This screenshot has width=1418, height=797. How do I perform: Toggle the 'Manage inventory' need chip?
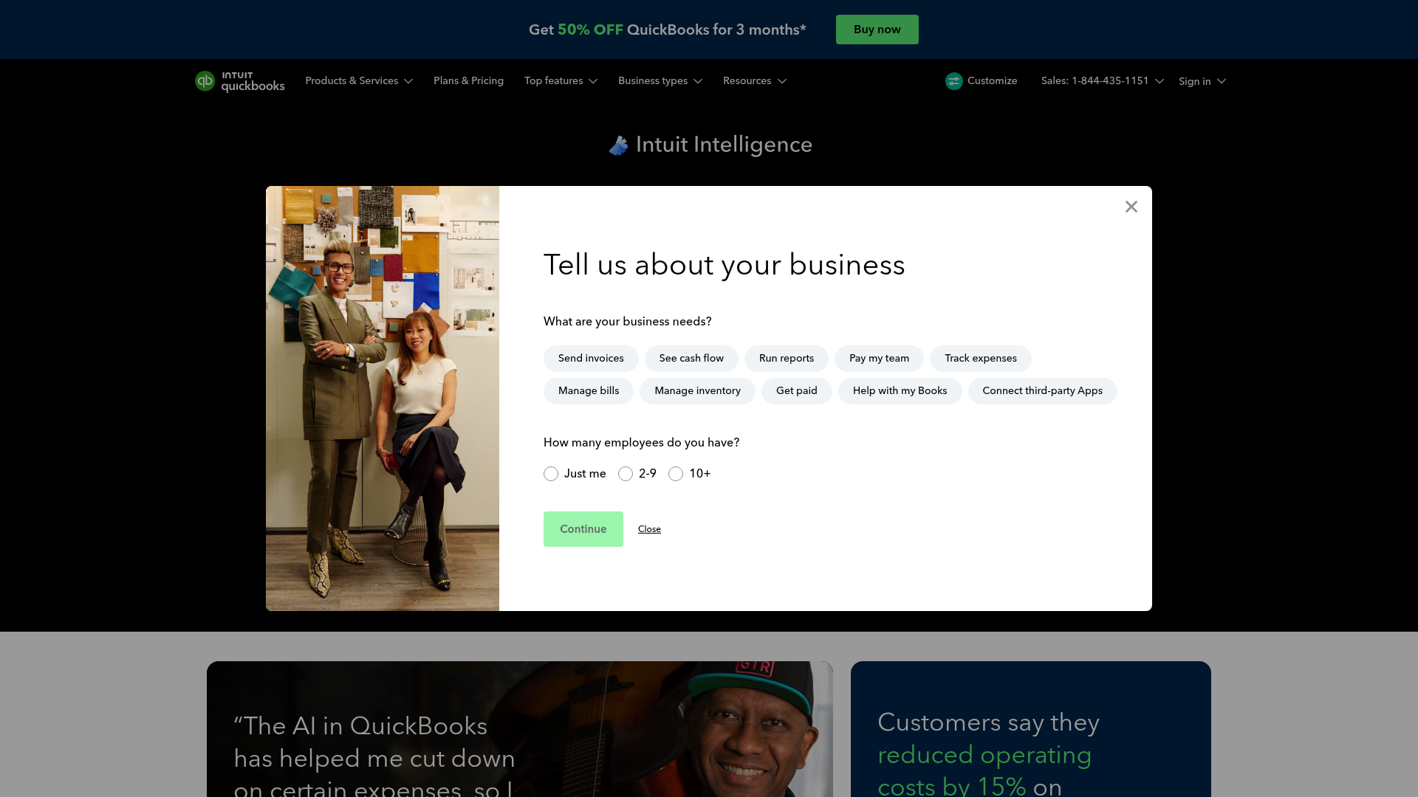[697, 391]
